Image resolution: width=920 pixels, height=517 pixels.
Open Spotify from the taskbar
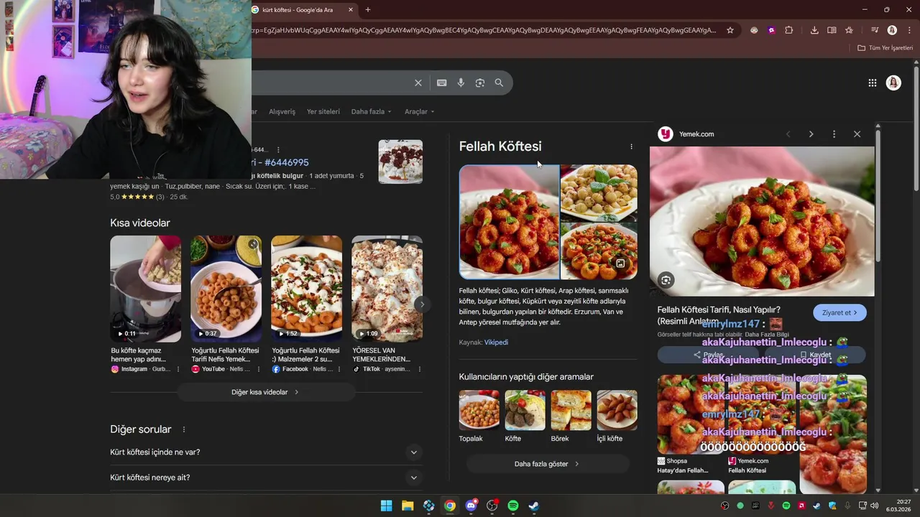513,506
